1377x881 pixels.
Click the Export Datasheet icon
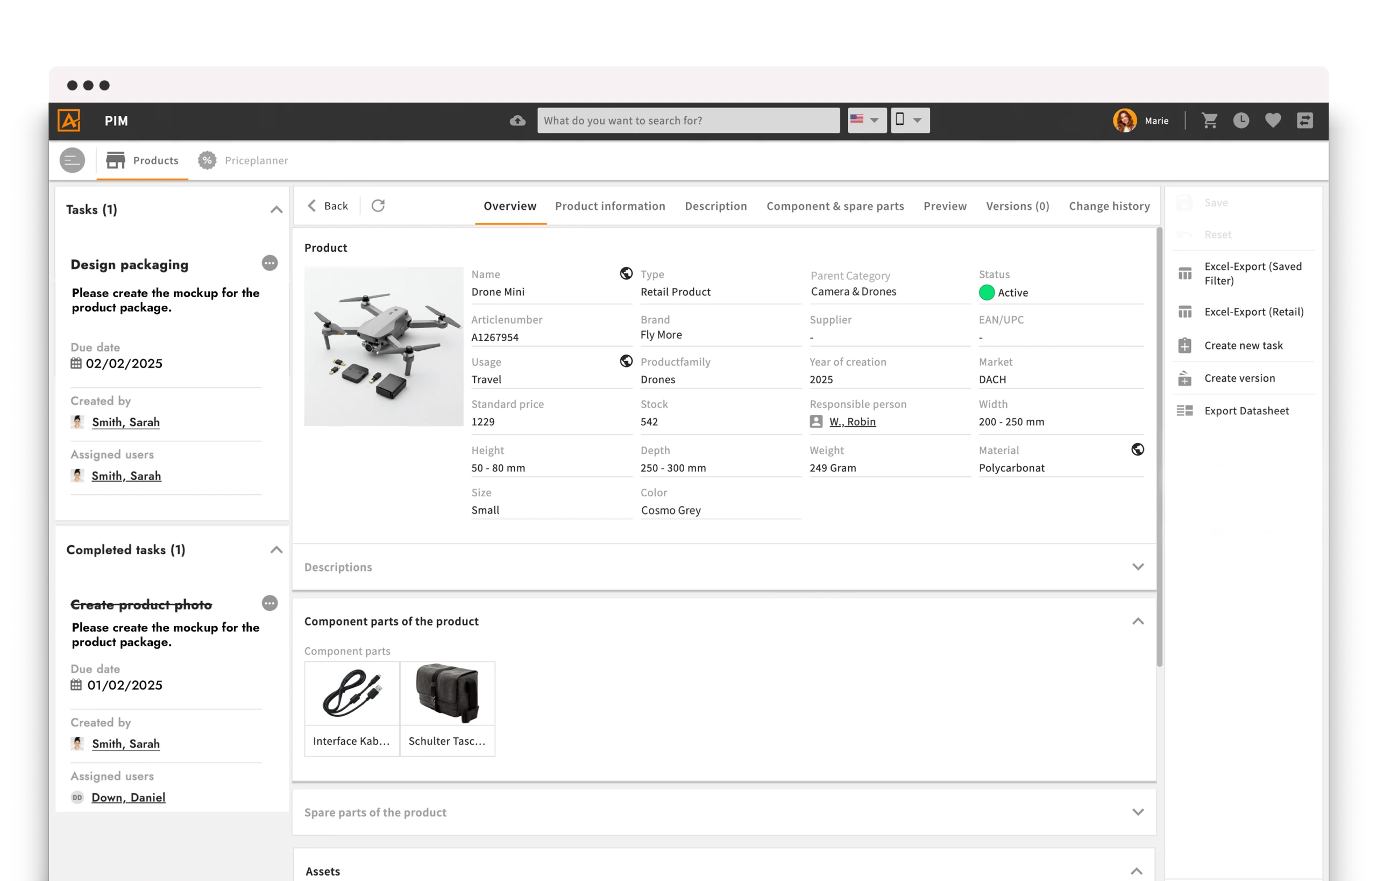coord(1185,411)
